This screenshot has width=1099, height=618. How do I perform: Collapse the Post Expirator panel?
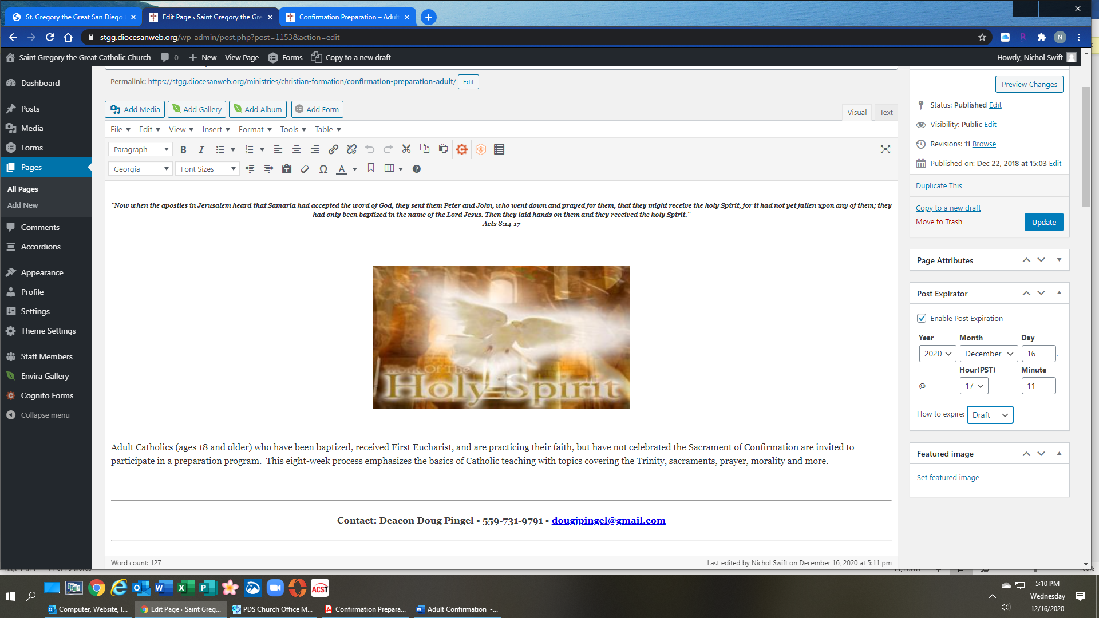tap(1059, 293)
